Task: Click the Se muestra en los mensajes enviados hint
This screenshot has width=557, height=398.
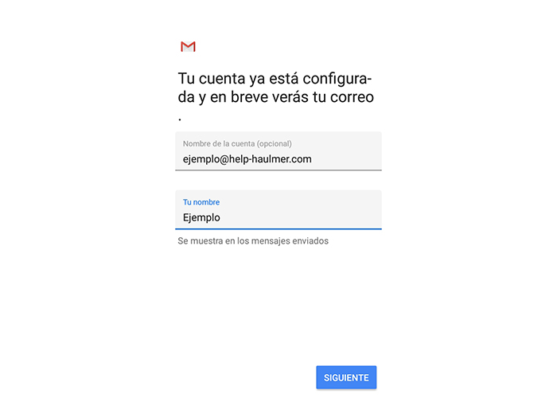Action: (253, 241)
